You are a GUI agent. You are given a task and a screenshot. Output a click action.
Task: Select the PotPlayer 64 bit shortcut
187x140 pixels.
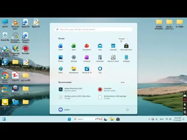click(5, 104)
